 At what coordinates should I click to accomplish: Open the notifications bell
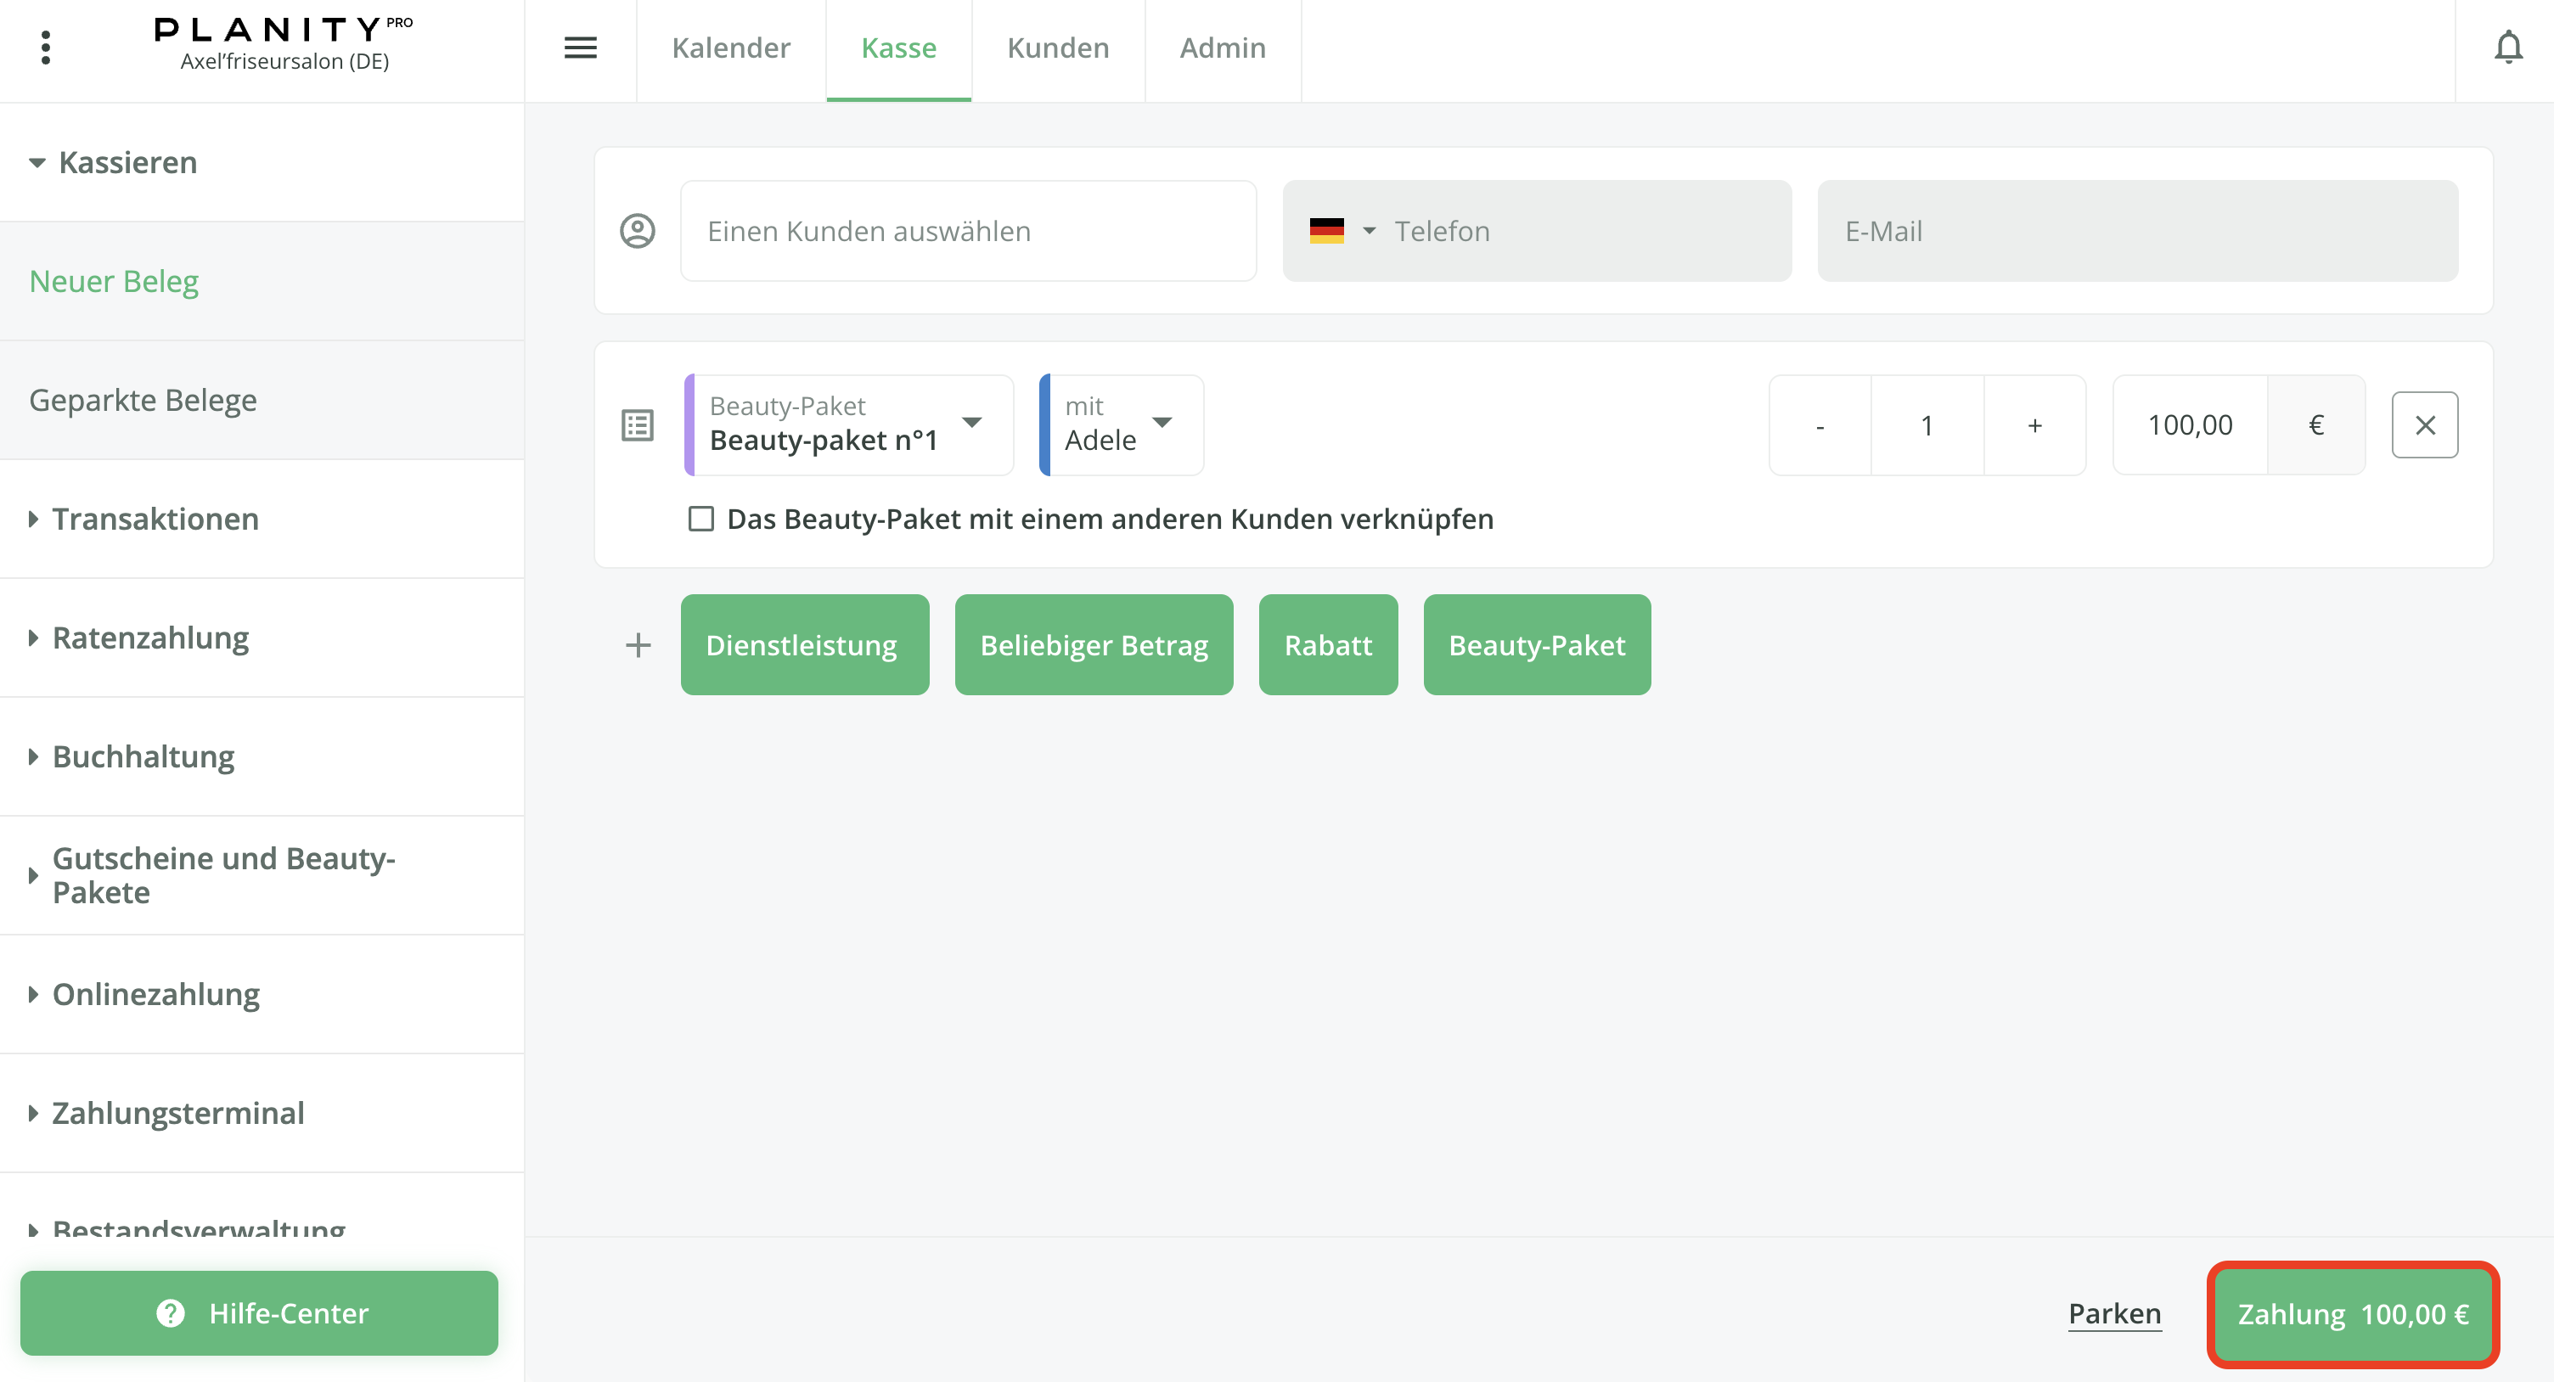(x=2507, y=47)
